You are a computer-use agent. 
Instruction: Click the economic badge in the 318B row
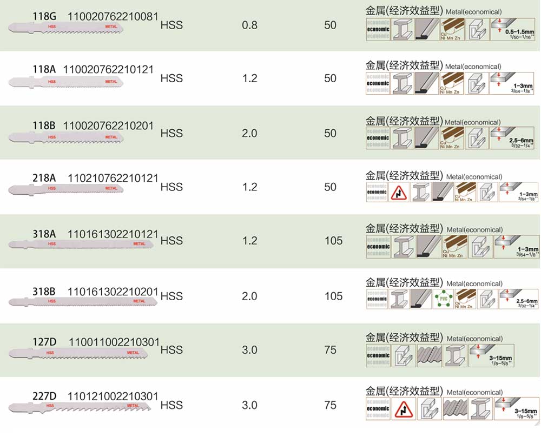click(378, 299)
